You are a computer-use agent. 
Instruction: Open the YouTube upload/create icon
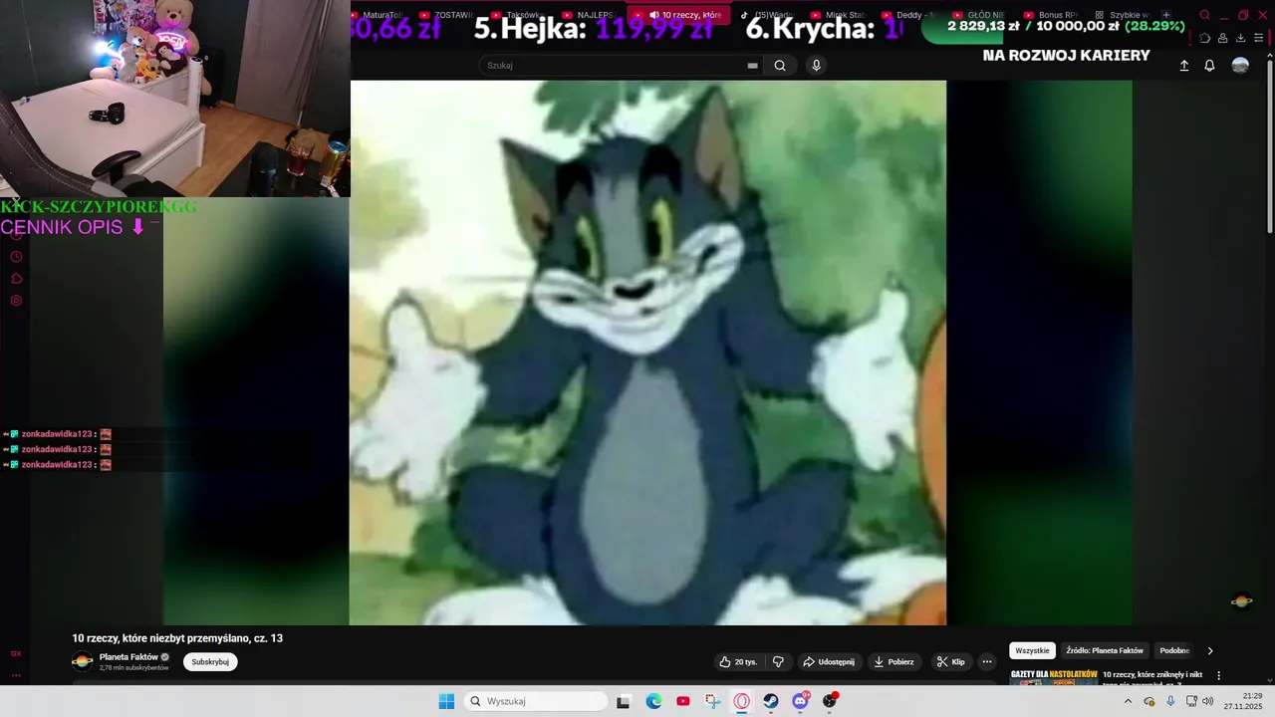[x=1184, y=66]
